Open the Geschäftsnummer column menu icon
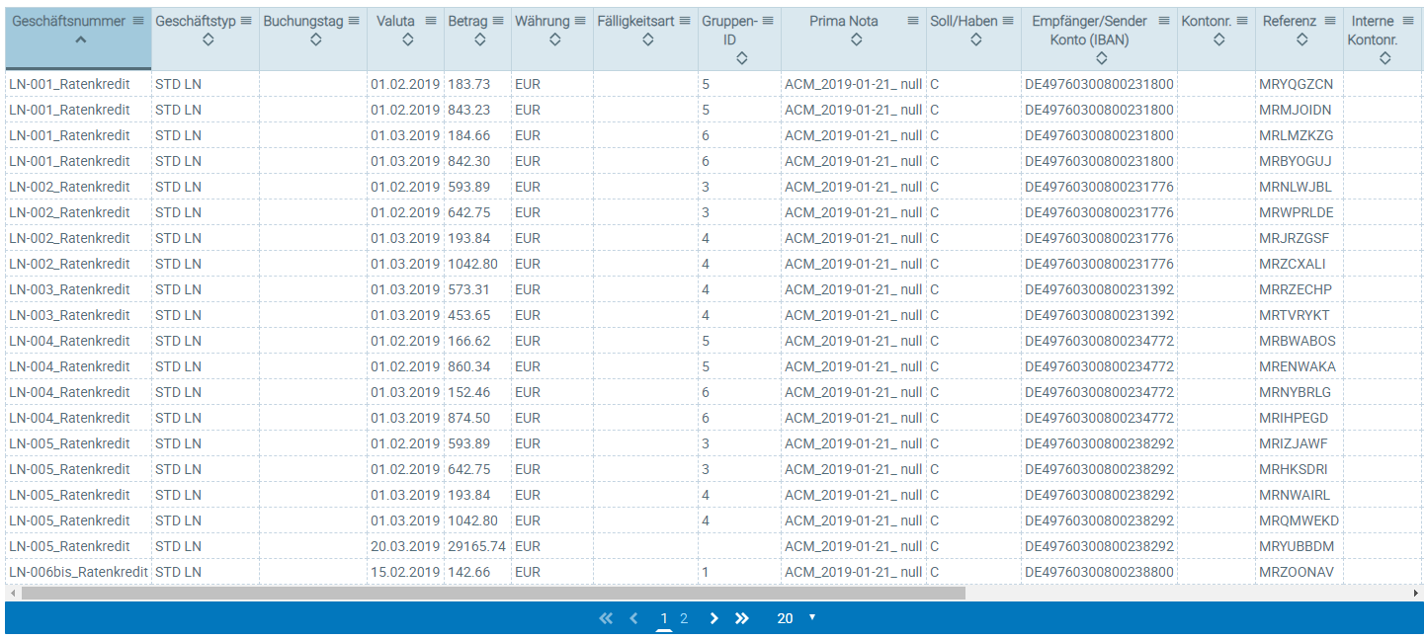This screenshot has width=1426, height=640. click(x=138, y=21)
